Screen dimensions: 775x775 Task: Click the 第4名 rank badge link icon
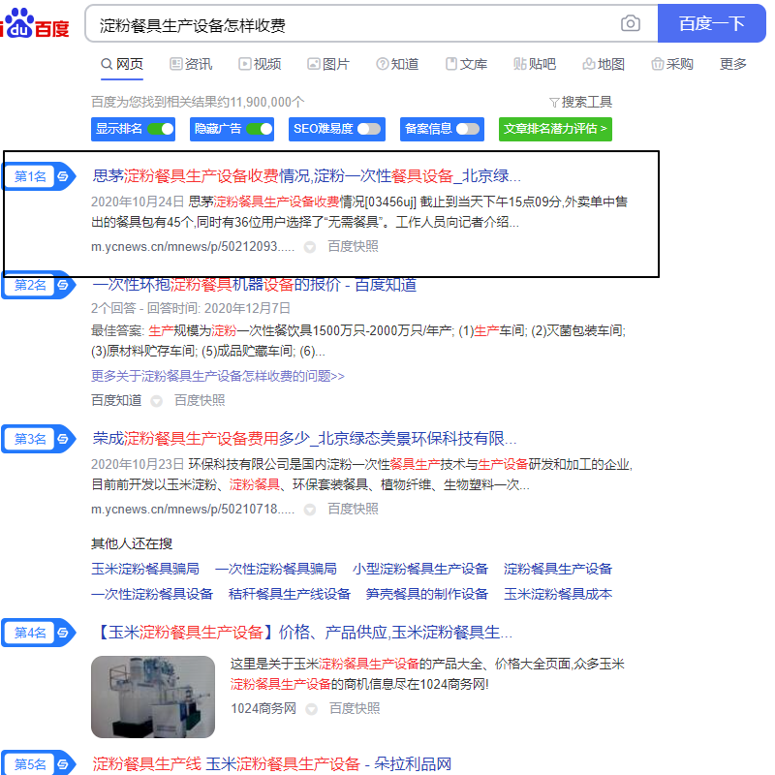point(63,633)
